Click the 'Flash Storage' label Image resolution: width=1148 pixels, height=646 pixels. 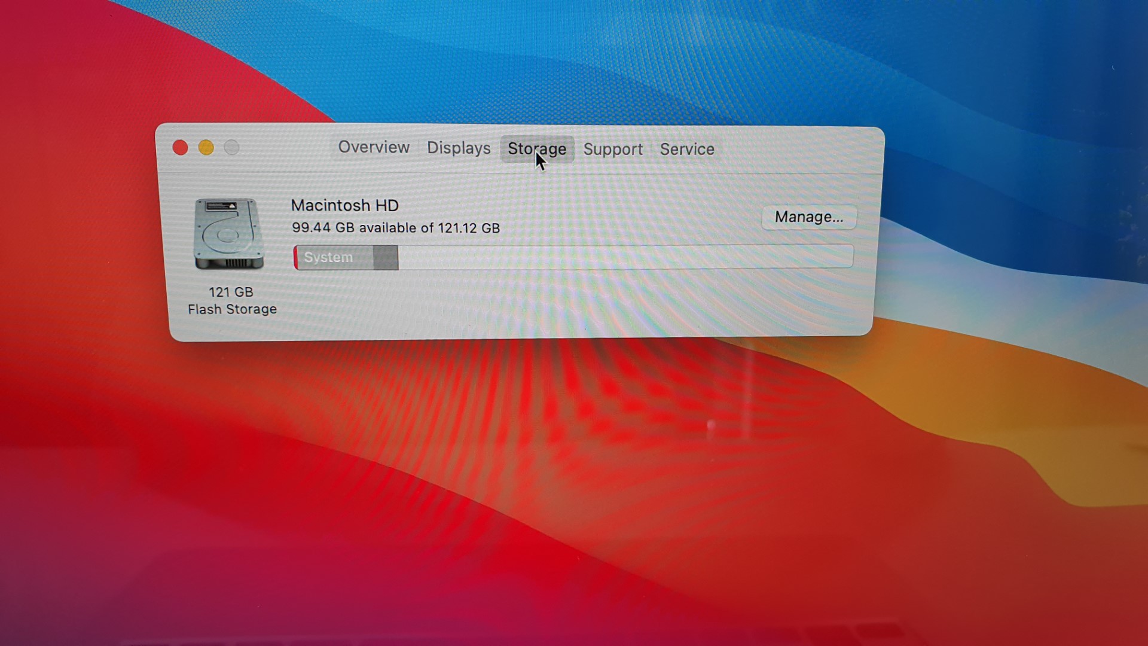tap(232, 309)
